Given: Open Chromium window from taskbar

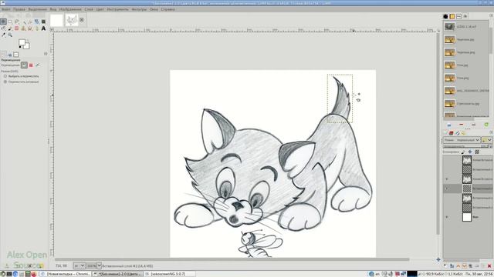Looking at the screenshot, I should tap(66, 274).
